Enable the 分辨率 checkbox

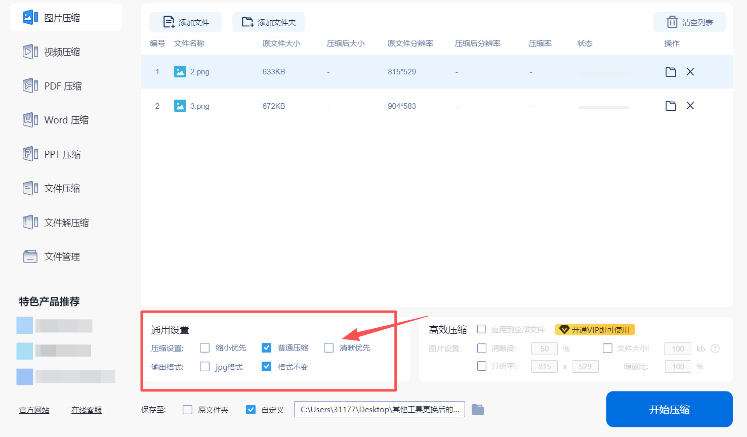tap(482, 366)
